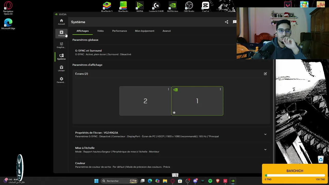Switch to the Performance tab
The height and width of the screenshot is (185, 329).
120,31
